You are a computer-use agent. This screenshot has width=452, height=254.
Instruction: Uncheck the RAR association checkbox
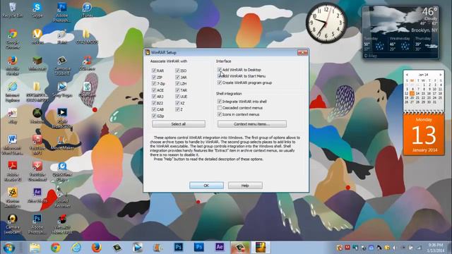tap(154, 71)
